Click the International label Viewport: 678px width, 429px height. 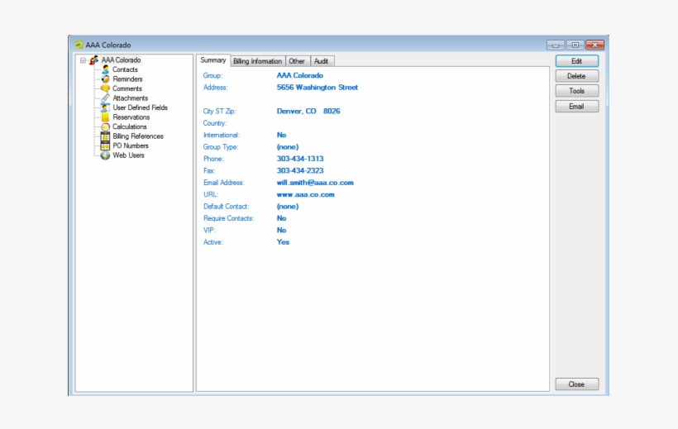(x=222, y=135)
